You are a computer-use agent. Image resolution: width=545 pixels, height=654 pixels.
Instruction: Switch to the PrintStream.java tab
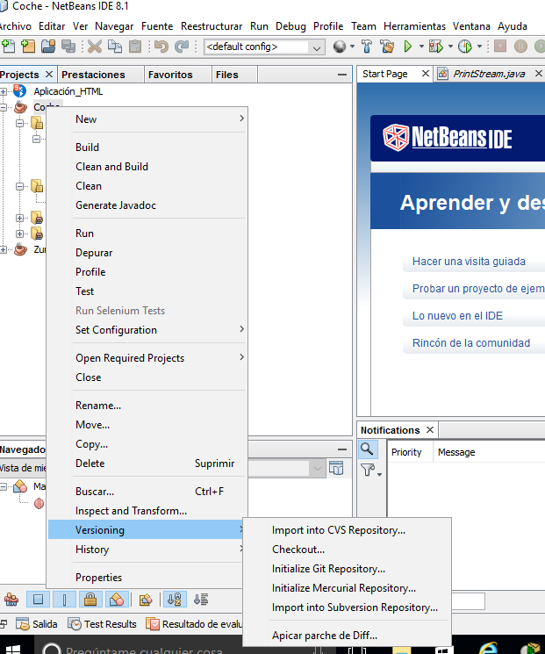click(488, 74)
